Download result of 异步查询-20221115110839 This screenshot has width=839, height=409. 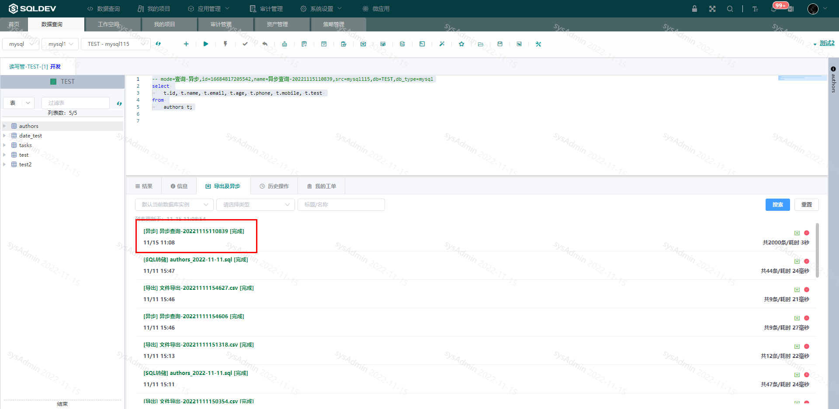coord(797,233)
